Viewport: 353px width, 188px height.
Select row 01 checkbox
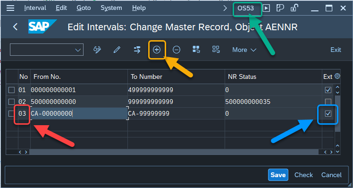tap(11, 90)
